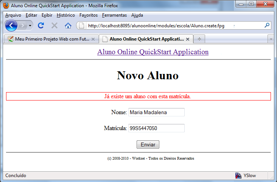Click the Matricula input field
This screenshot has width=277, height=182.
tap(156, 128)
